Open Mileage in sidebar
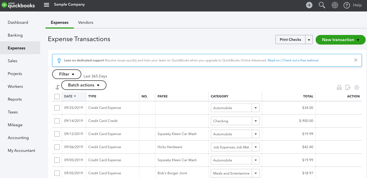This screenshot has height=178, width=367. tap(15, 125)
